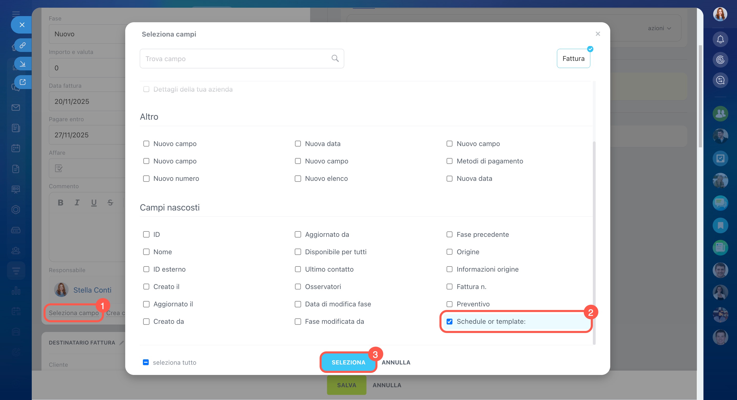Select the Fattura category tab
This screenshot has height=400, width=737.
point(573,59)
